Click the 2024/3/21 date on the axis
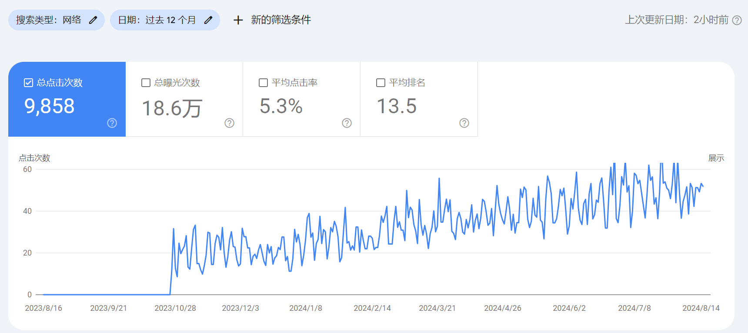748x333 pixels. pyautogui.click(x=437, y=308)
